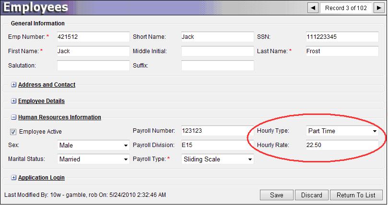This screenshot has height=205, width=388.
Task: Click the Discard button
Action: [x=312, y=195]
